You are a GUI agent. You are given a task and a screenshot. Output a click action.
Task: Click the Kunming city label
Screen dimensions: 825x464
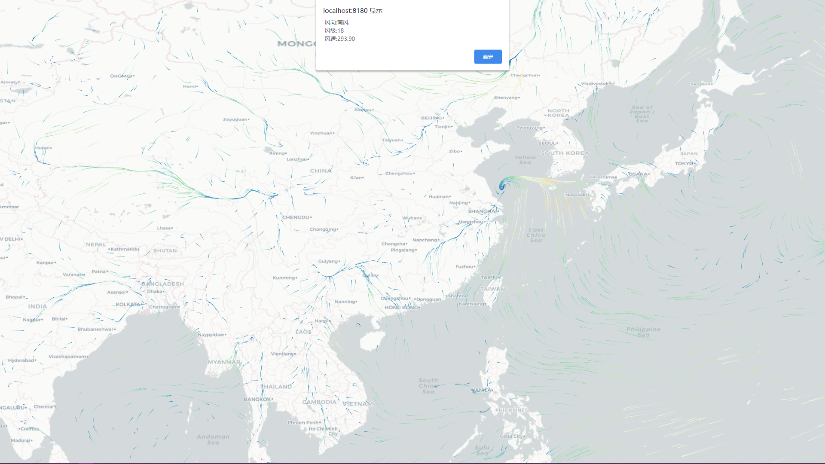pyautogui.click(x=284, y=278)
